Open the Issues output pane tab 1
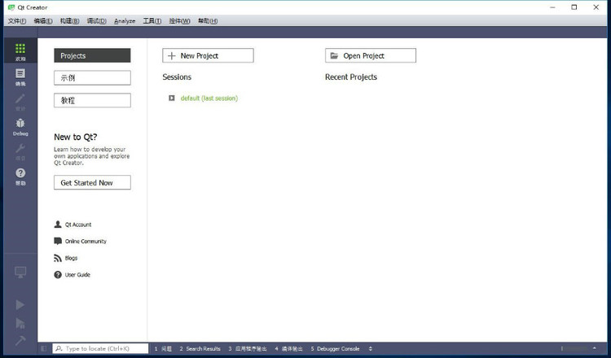Image resolution: width=611 pixels, height=358 pixels. pos(163,349)
